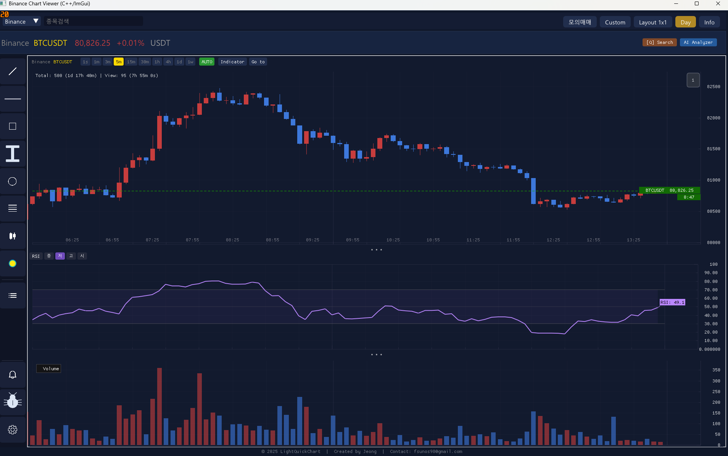728x456 pixels.
Task: Click the Volume pane label
Action: click(49, 369)
